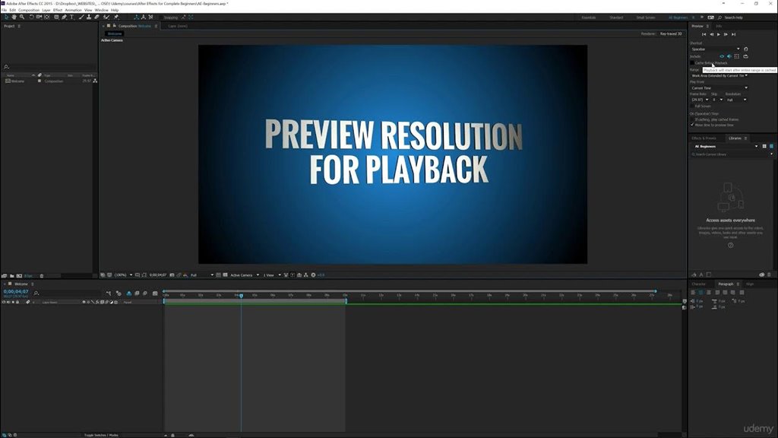
Task: Reset the Preview shortcut settings icon
Action: coord(746,49)
